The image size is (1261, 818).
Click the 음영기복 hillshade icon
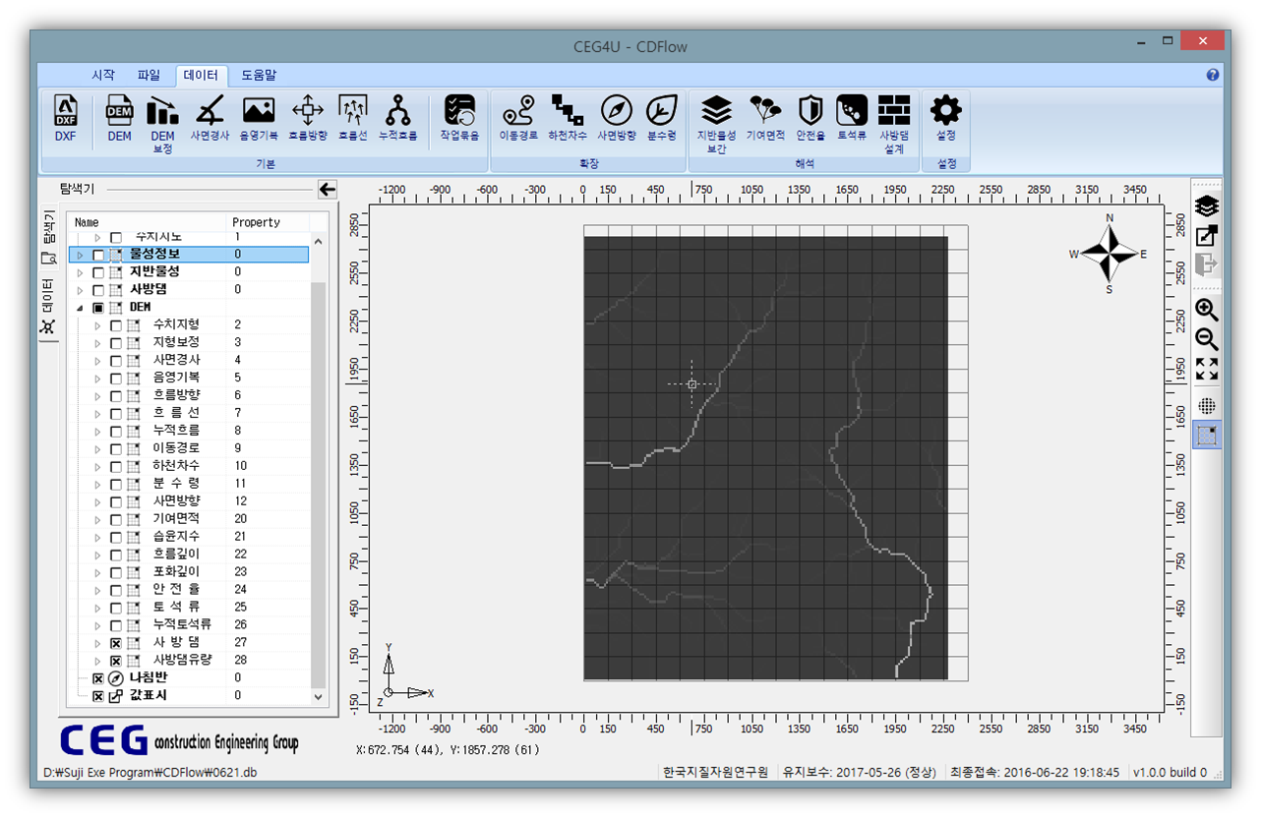[x=259, y=118]
